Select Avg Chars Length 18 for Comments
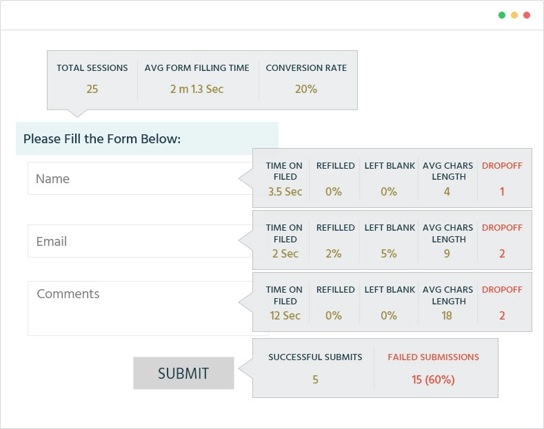This screenshot has height=429, width=544. [x=447, y=315]
